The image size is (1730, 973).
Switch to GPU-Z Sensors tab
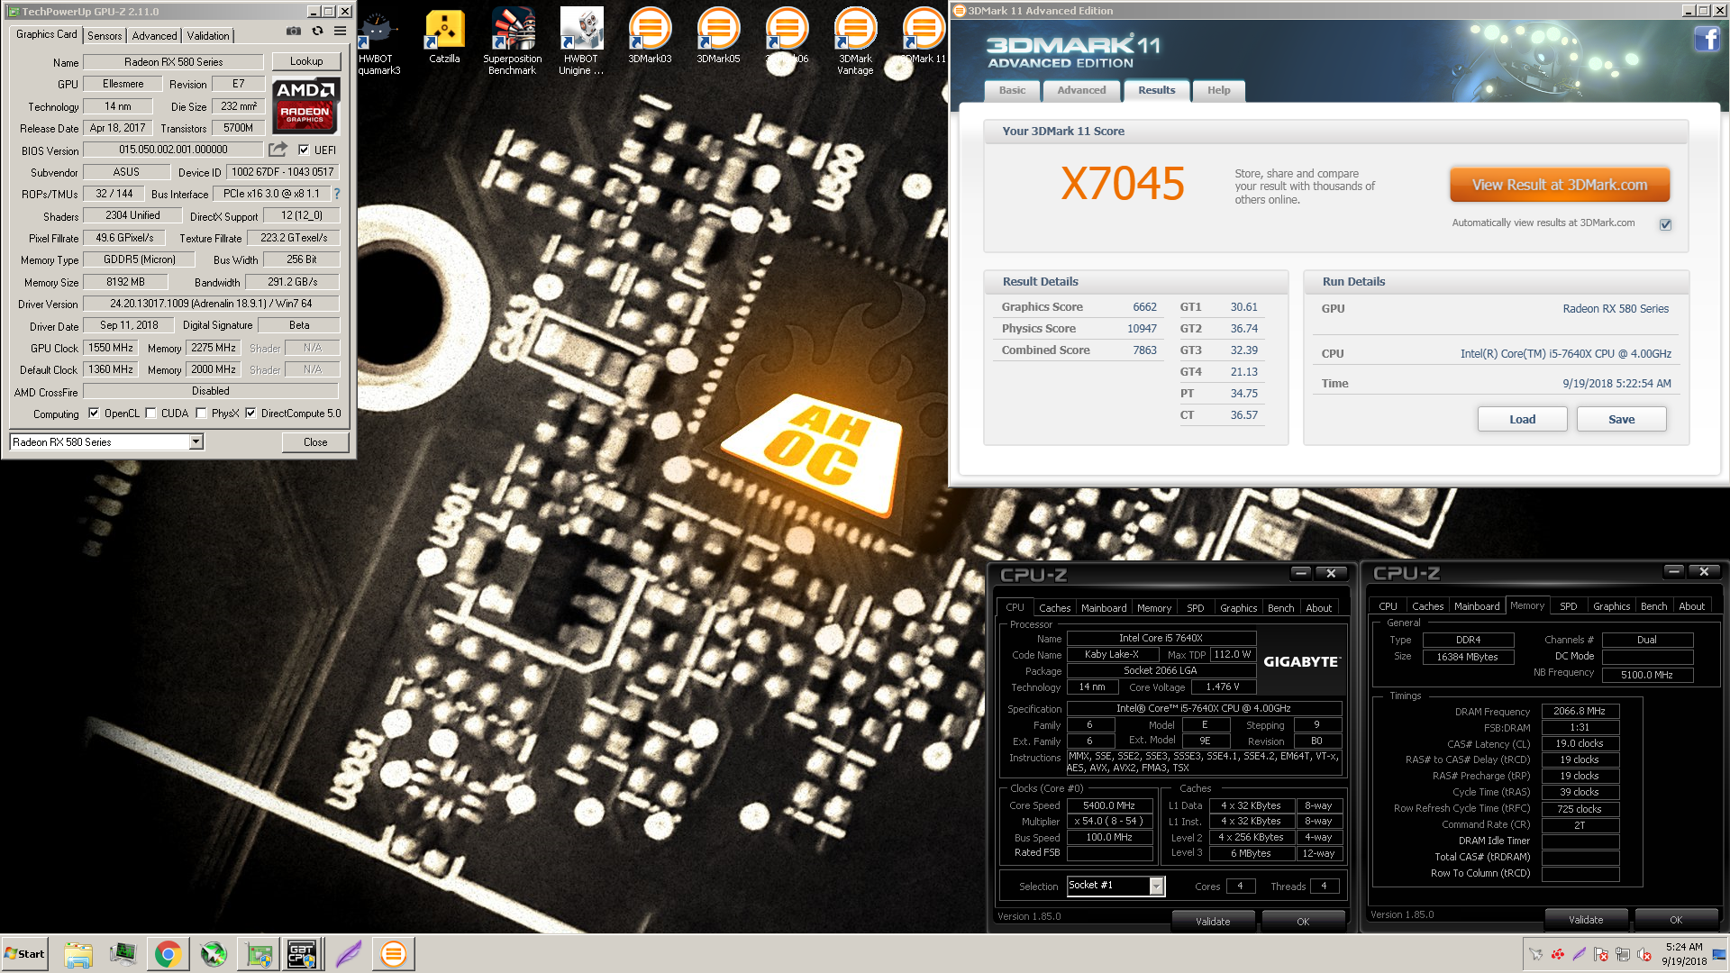tap(105, 36)
